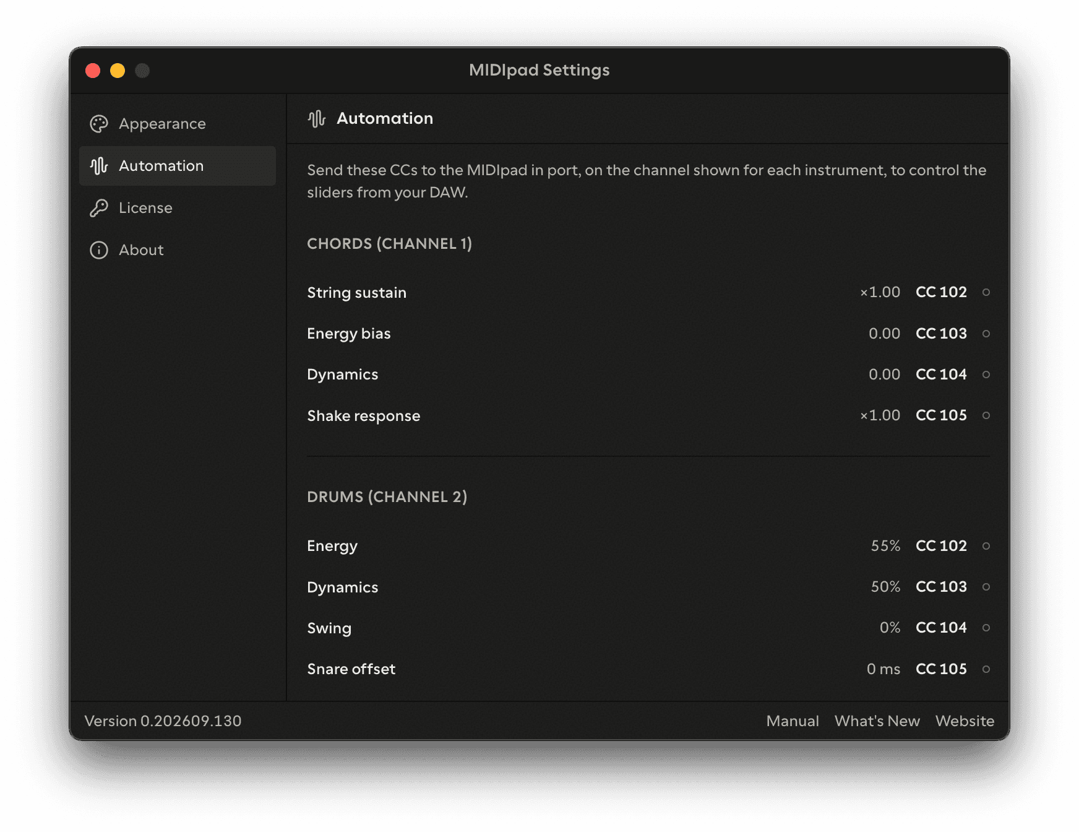Click the 0% value for Swing
This screenshot has width=1079, height=832.
pos(890,628)
